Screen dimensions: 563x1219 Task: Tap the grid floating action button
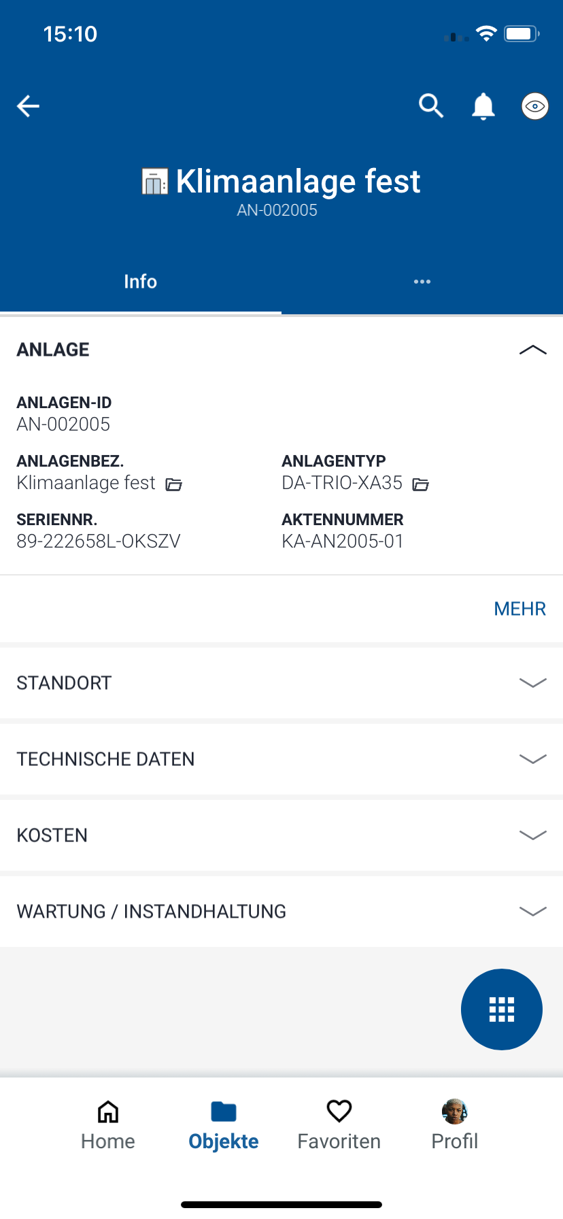tap(502, 1009)
